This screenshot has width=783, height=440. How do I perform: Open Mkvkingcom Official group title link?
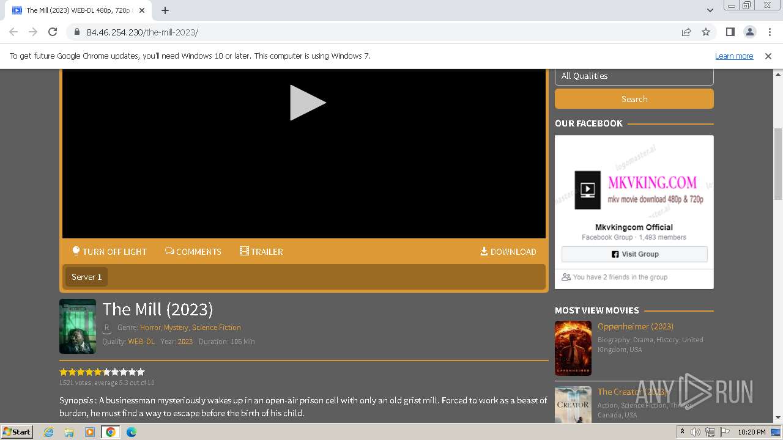click(x=634, y=227)
